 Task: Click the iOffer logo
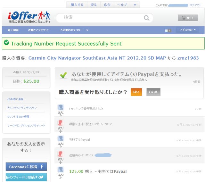coord(29,17)
